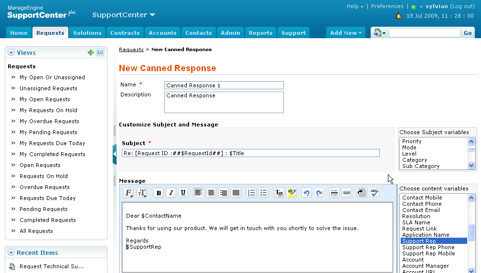Expand the Add New menu
The width and height of the screenshot is (481, 273).
pos(346,33)
